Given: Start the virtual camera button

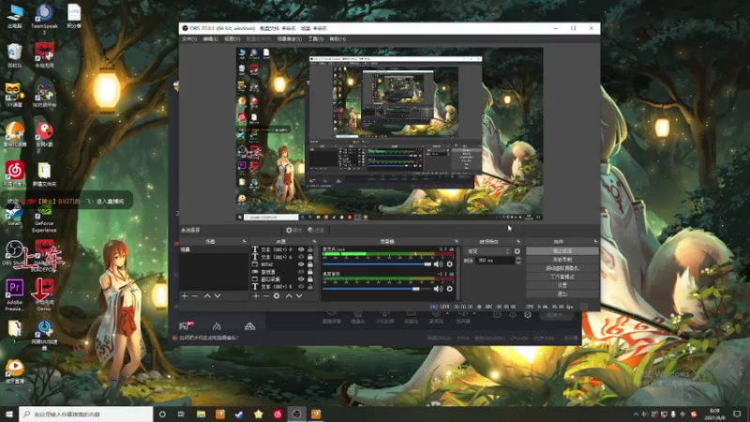Looking at the screenshot, I should [562, 268].
